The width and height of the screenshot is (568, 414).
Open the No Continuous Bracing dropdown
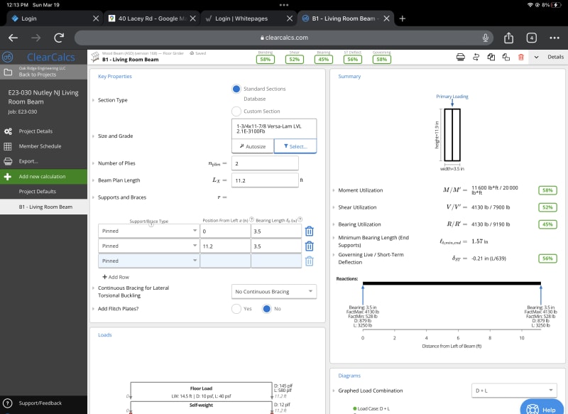tap(274, 292)
